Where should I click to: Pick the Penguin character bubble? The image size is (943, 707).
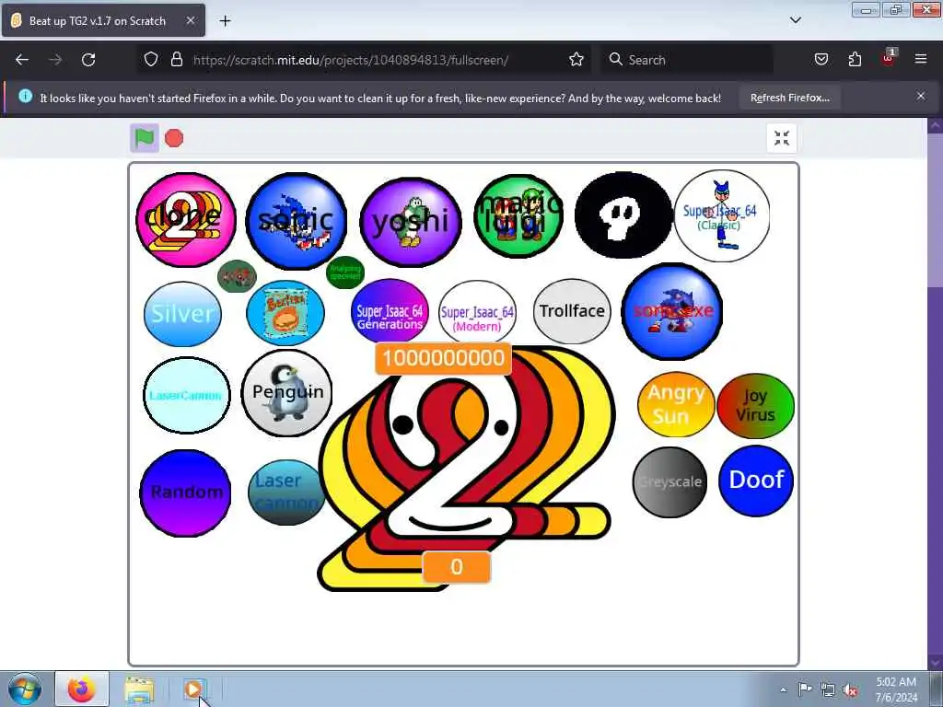(x=287, y=392)
